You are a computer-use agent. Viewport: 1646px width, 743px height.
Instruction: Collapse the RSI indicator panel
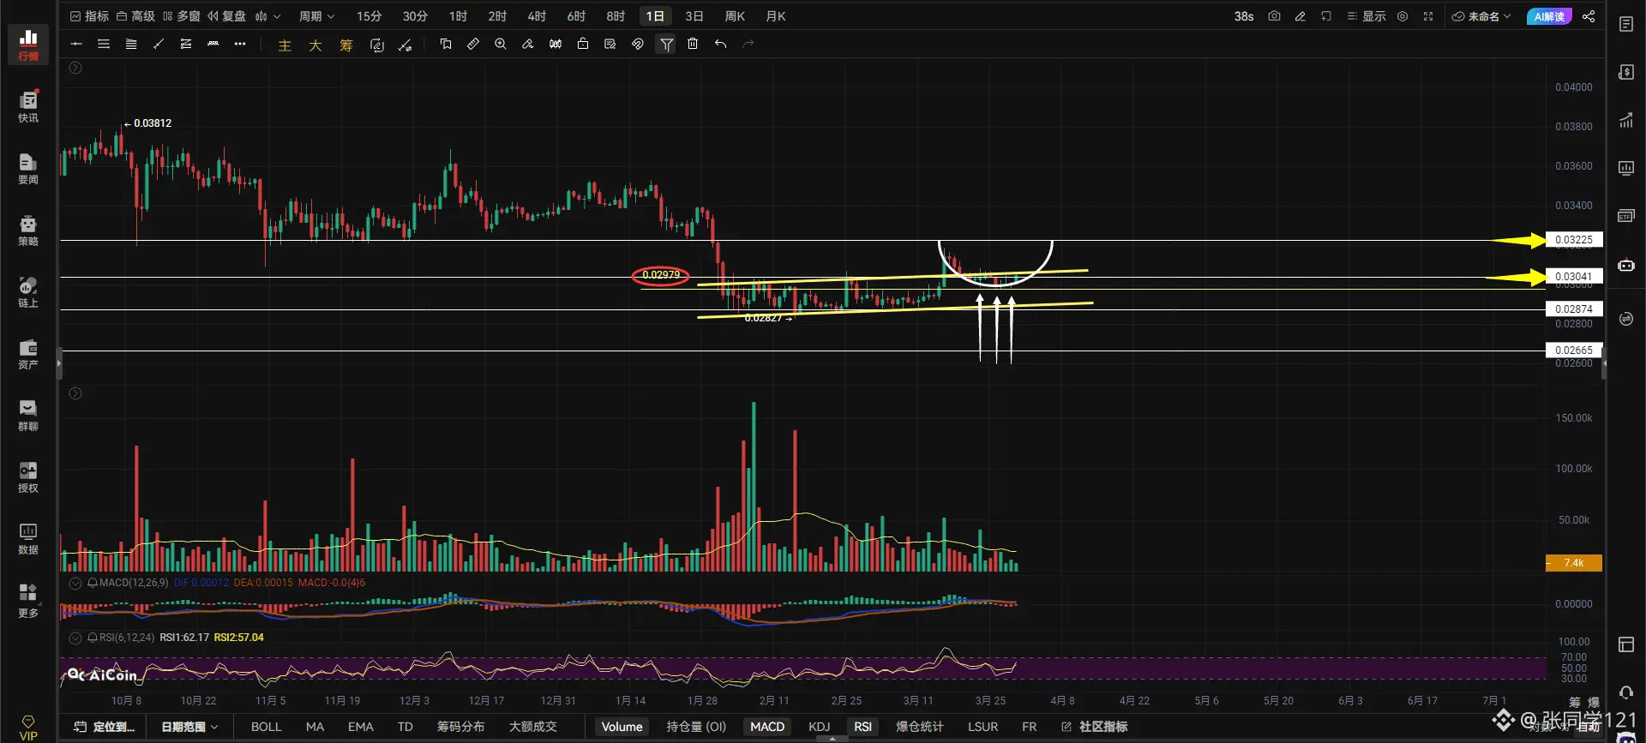pyautogui.click(x=75, y=638)
